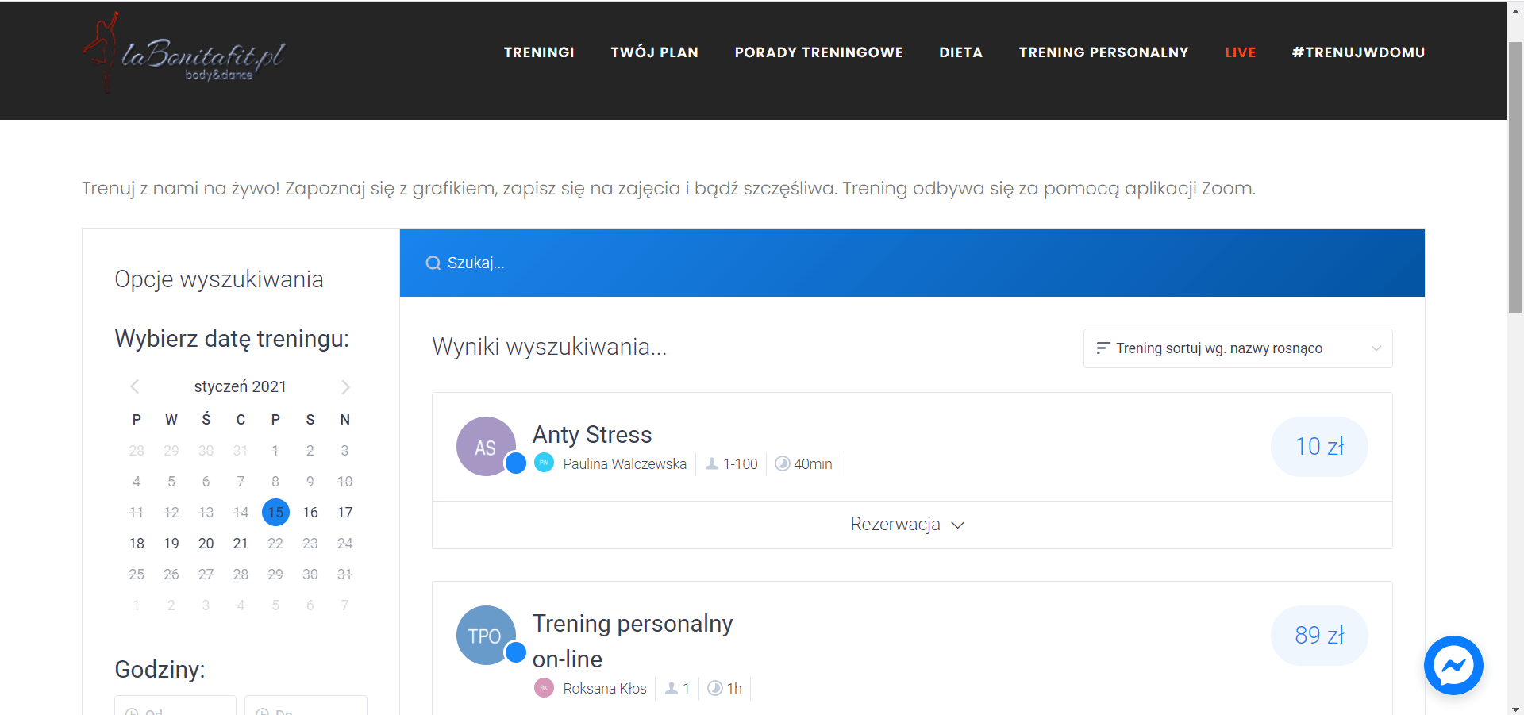Click the 89 zł price button
The height and width of the screenshot is (715, 1524).
1319,636
